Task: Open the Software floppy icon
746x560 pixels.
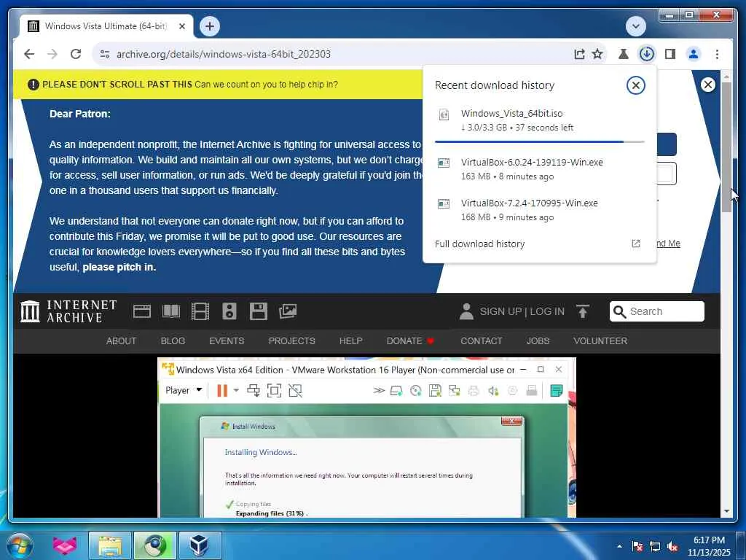Action: 259,311
